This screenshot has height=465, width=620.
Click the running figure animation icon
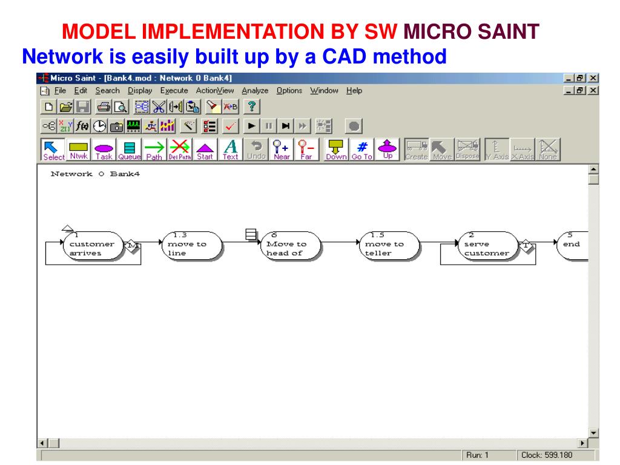click(151, 126)
